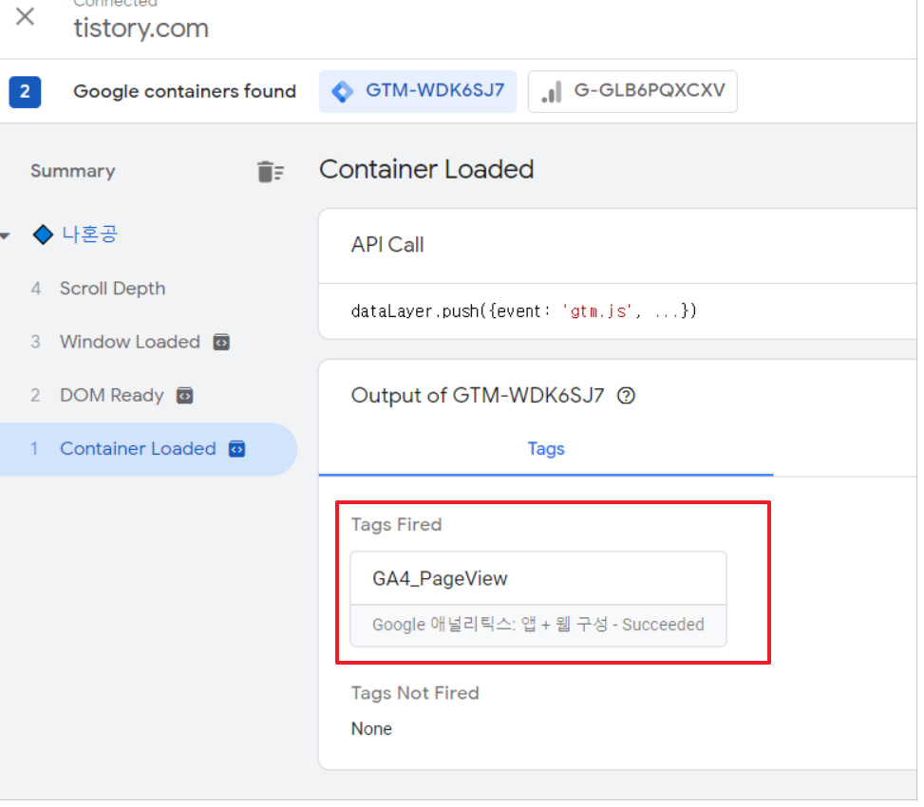Click the help icon beside Output of GTM-WDK6SJ7
This screenshot has height=807, width=924.
626,396
